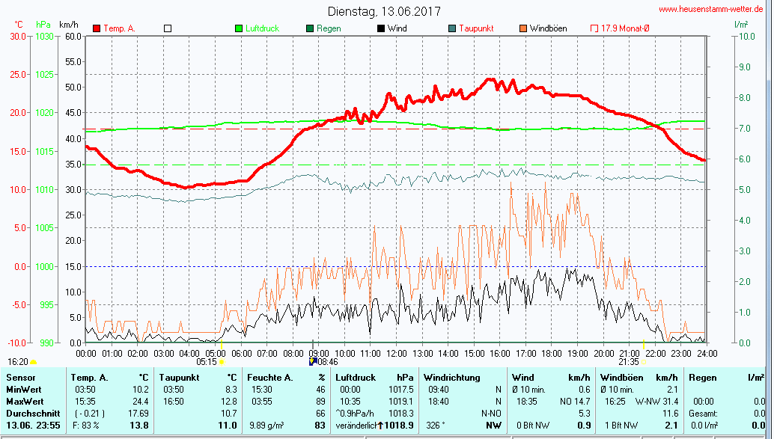Image resolution: width=774 pixels, height=439 pixels.
Task: Click the teal Taupunkt legend square
Action: point(452,28)
